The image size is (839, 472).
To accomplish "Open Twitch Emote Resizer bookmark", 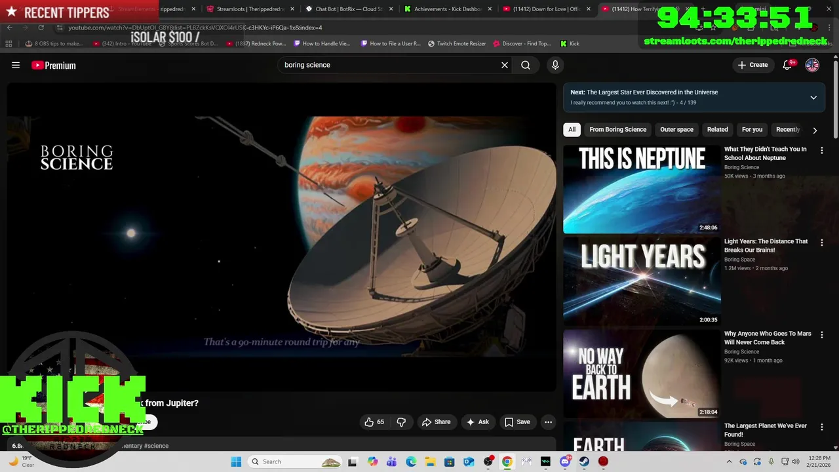I will [x=457, y=44].
